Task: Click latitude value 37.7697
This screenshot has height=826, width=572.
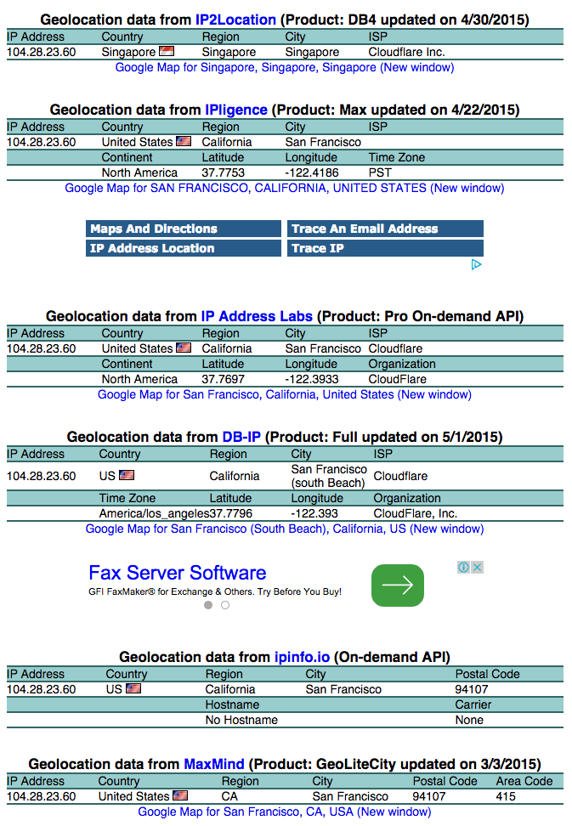Action: pos(224,379)
